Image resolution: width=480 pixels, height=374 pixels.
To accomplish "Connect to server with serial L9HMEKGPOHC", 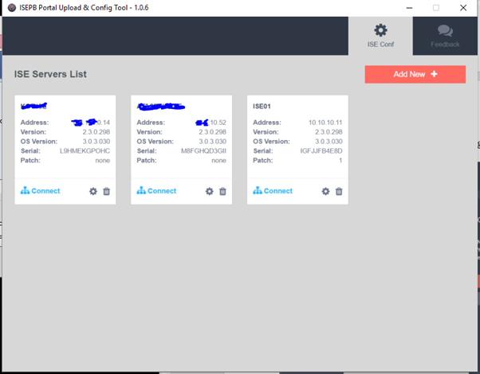I will [40, 191].
